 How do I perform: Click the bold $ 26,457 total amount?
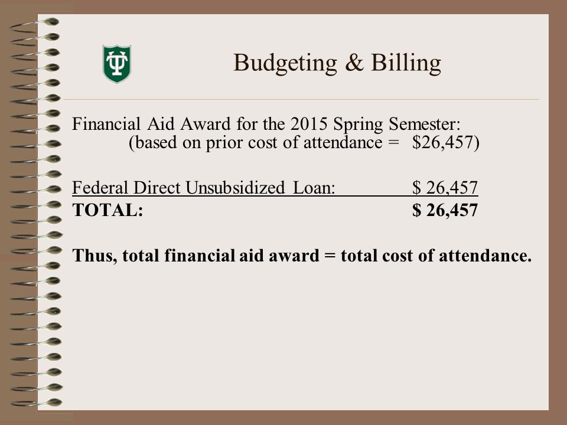(445, 210)
